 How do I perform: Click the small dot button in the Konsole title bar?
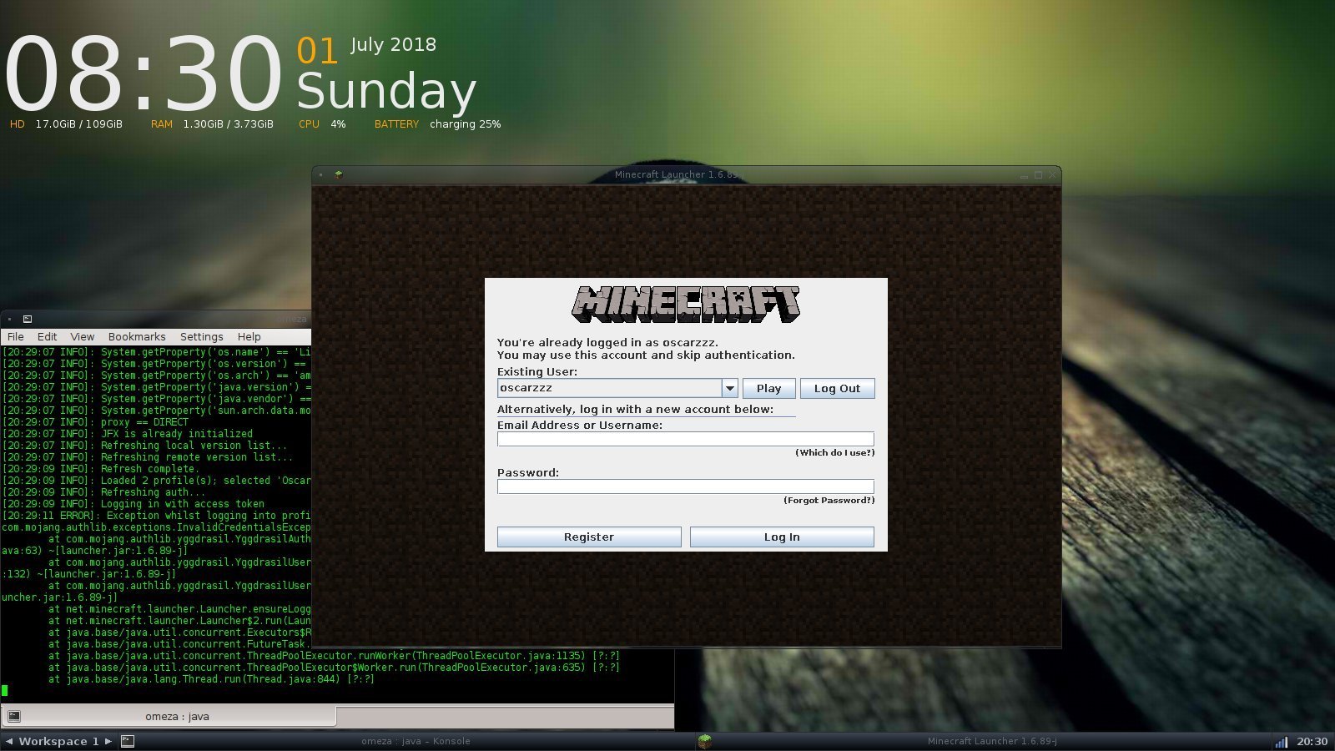pyautogui.click(x=9, y=319)
